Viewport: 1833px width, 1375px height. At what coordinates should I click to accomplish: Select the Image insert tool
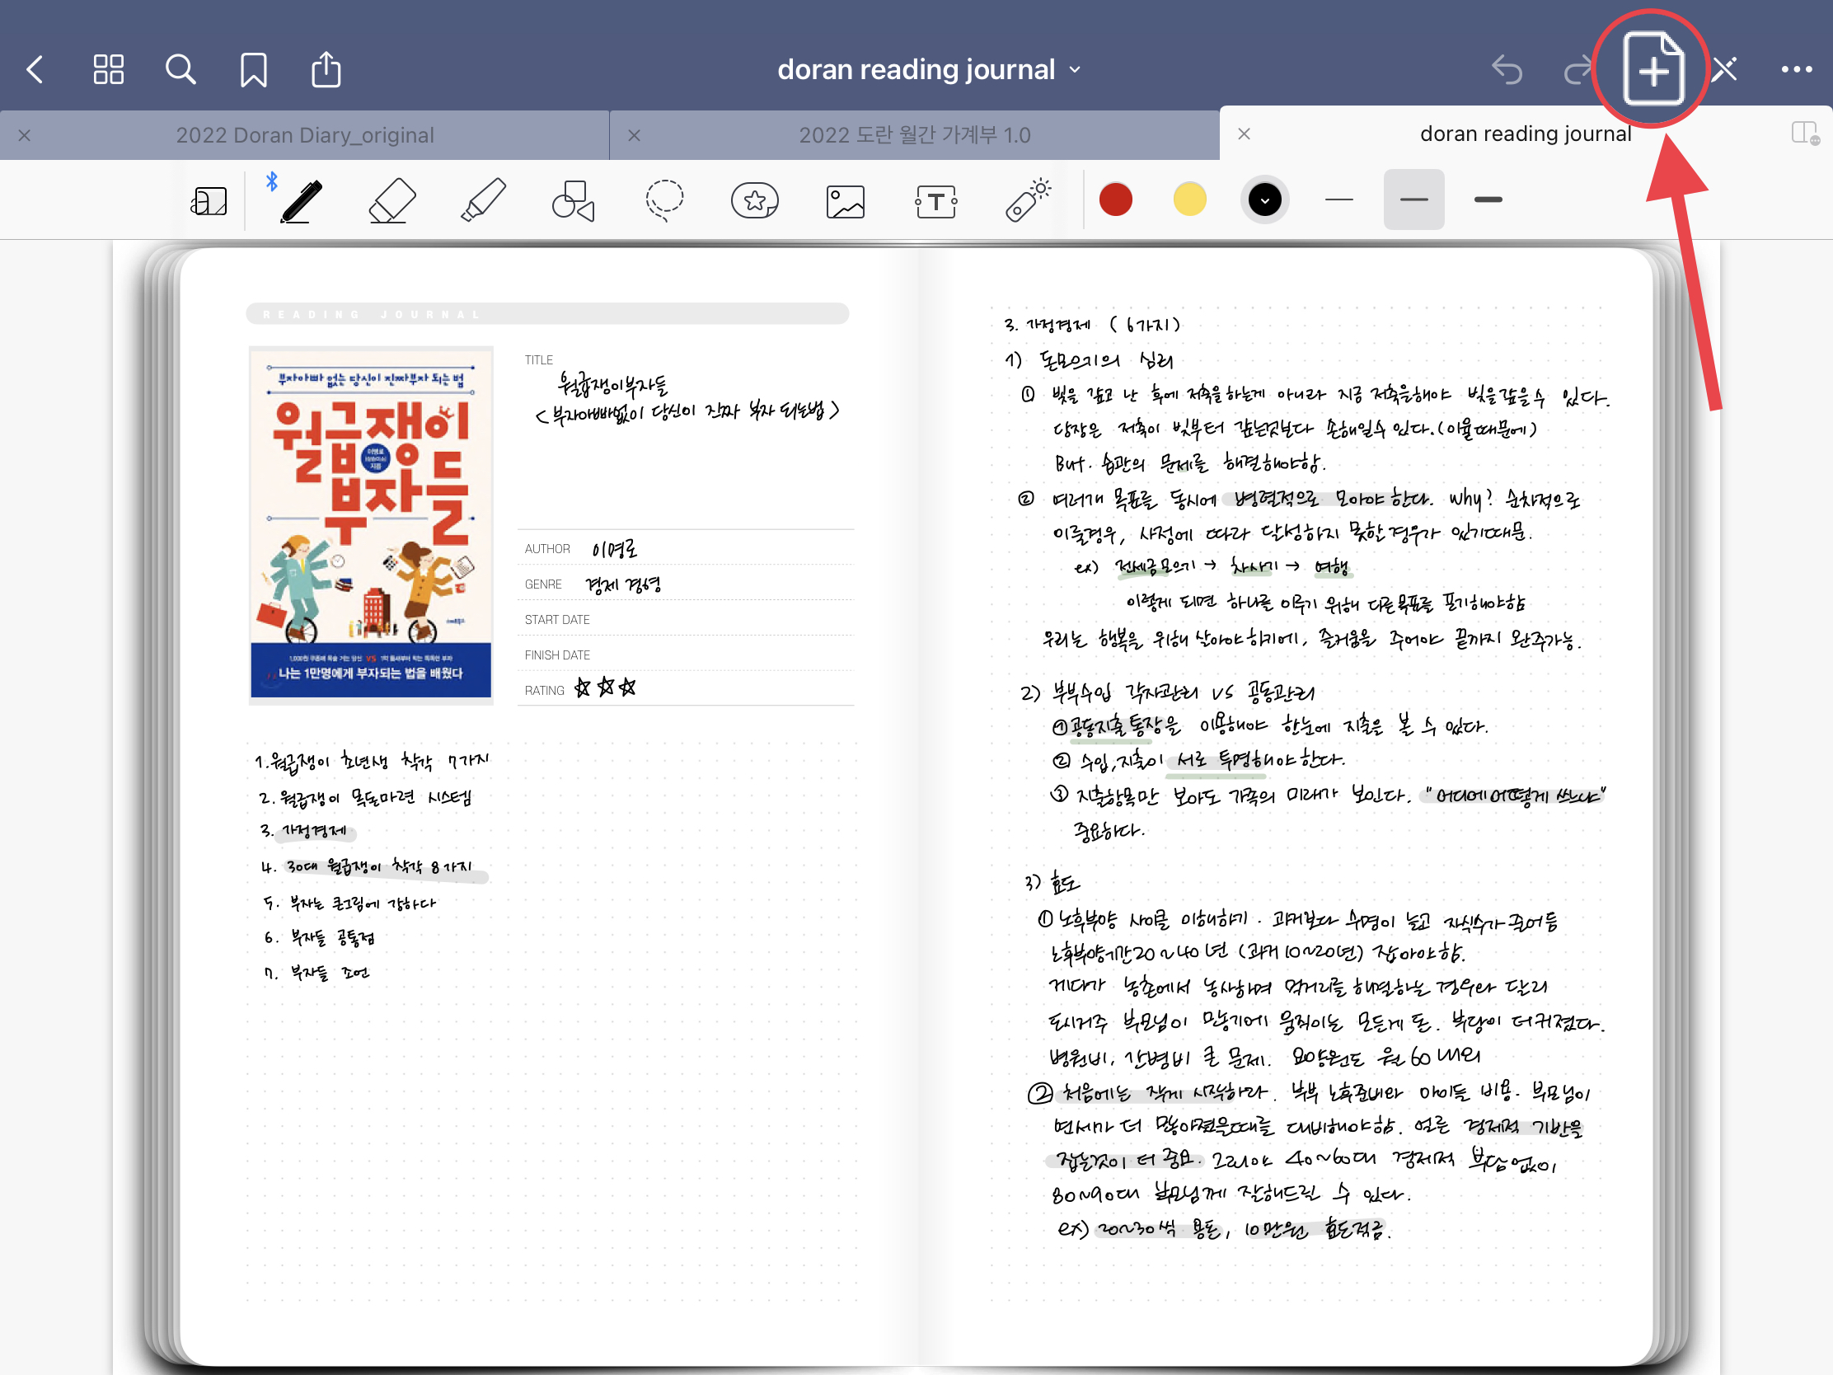(x=846, y=201)
